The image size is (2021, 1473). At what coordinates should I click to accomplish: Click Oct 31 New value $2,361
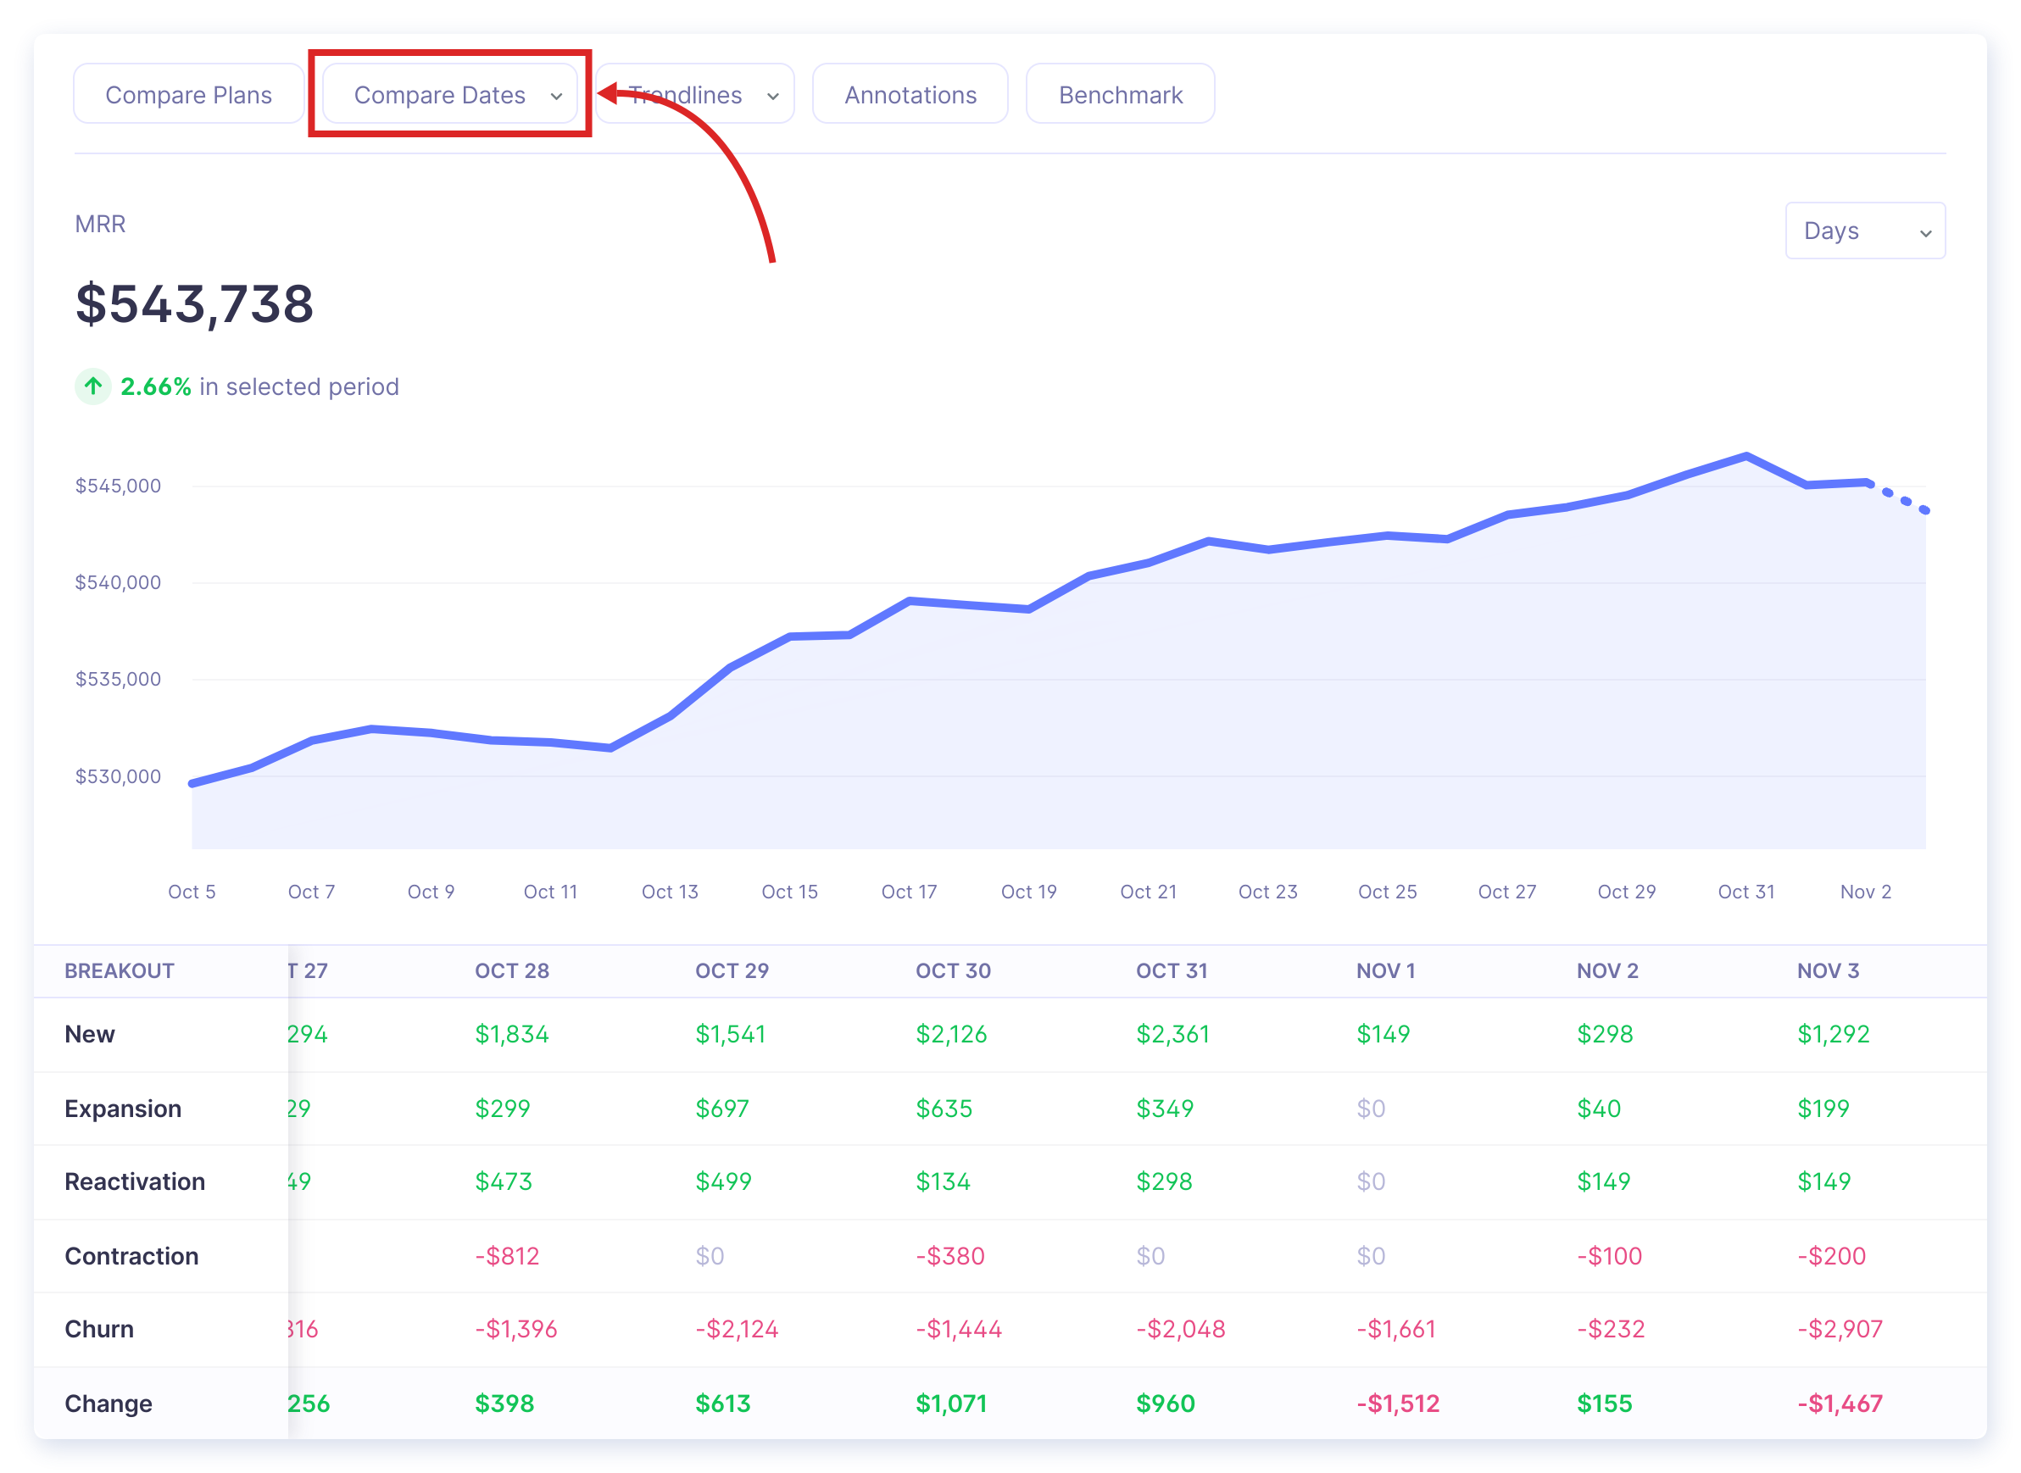(1172, 1033)
